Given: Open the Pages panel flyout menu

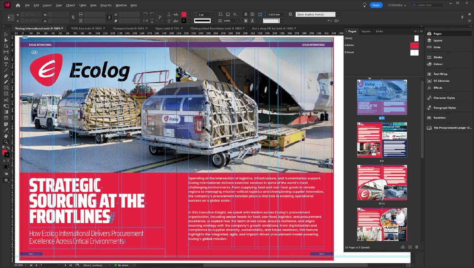Looking at the screenshot, I should (421, 31).
